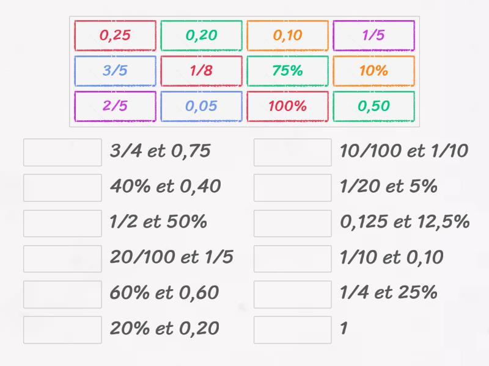Image resolution: width=489 pixels, height=366 pixels.
Task: Select the red 0,25 tile
Action: [x=115, y=35]
